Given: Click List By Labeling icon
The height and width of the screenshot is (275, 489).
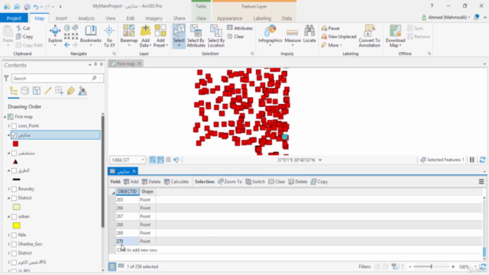Looking at the screenshot, I should coord(71,91).
